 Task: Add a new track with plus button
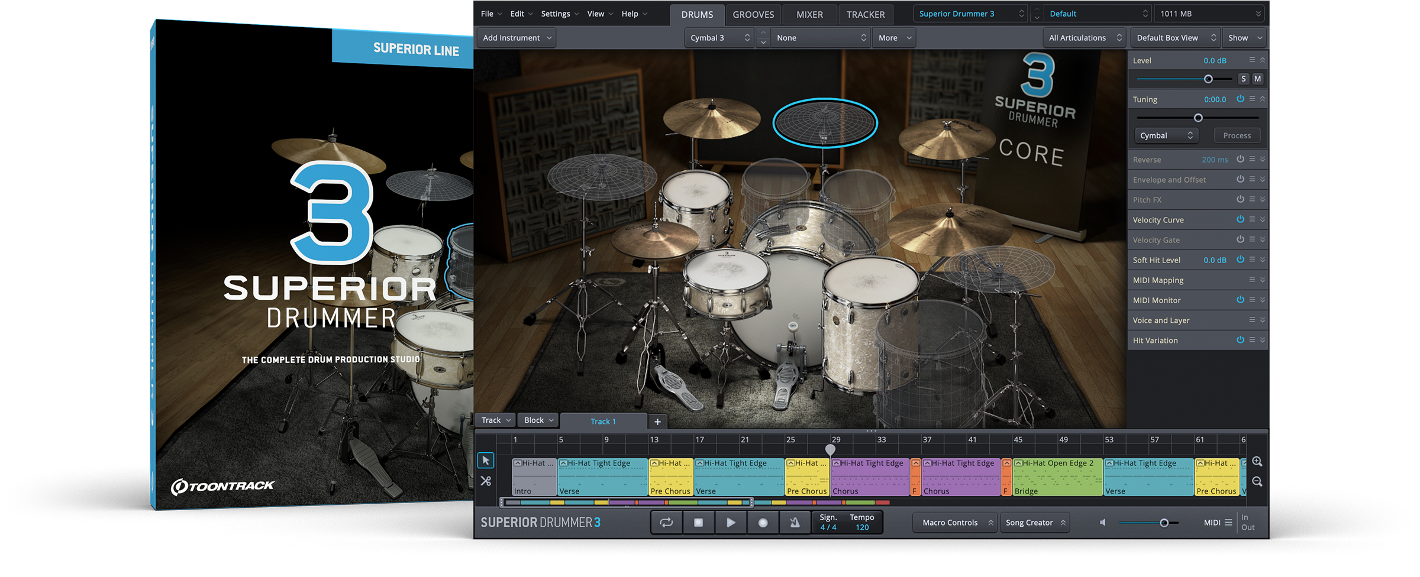[x=657, y=422]
